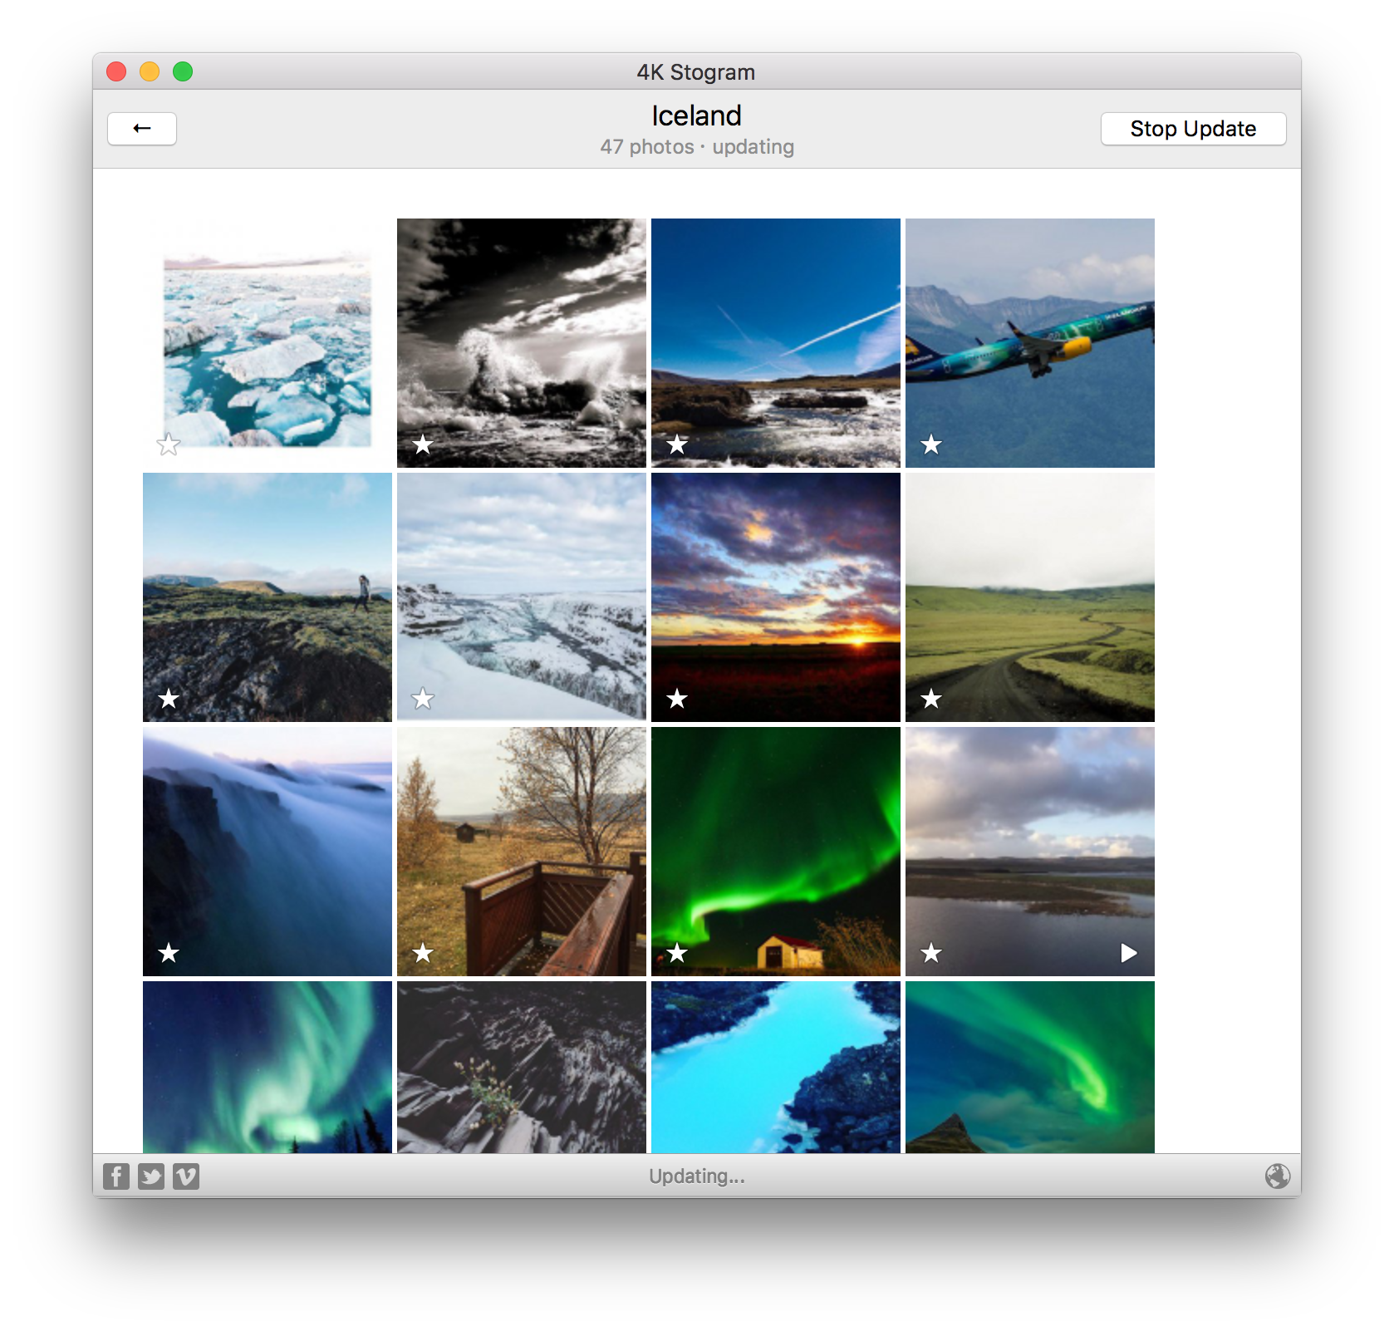Share via the Twitter icon
1394x1331 pixels.
[x=151, y=1176]
